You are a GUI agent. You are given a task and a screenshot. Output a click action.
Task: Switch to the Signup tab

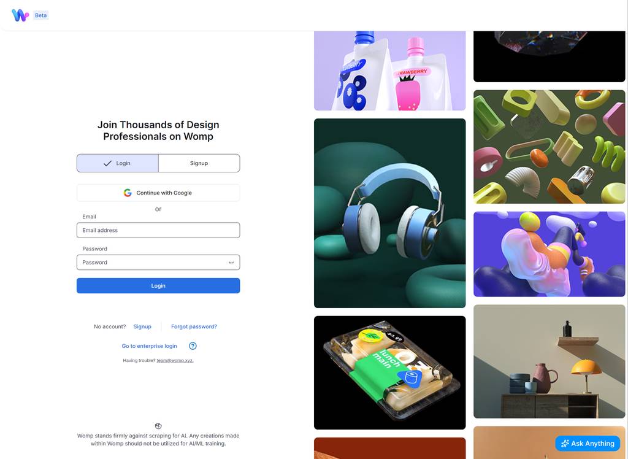tap(199, 163)
